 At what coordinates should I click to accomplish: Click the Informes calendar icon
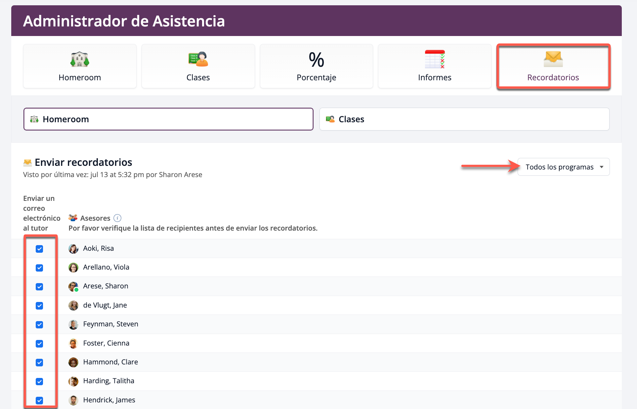click(435, 59)
